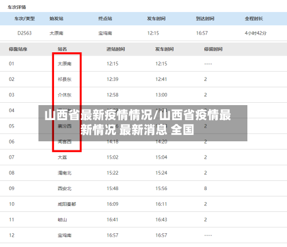Click the 8 minute stop for 西安北
The height and width of the screenshot is (247, 287).
click(x=205, y=188)
